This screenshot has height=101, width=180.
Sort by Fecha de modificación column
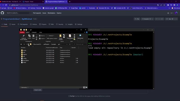tap(52, 48)
